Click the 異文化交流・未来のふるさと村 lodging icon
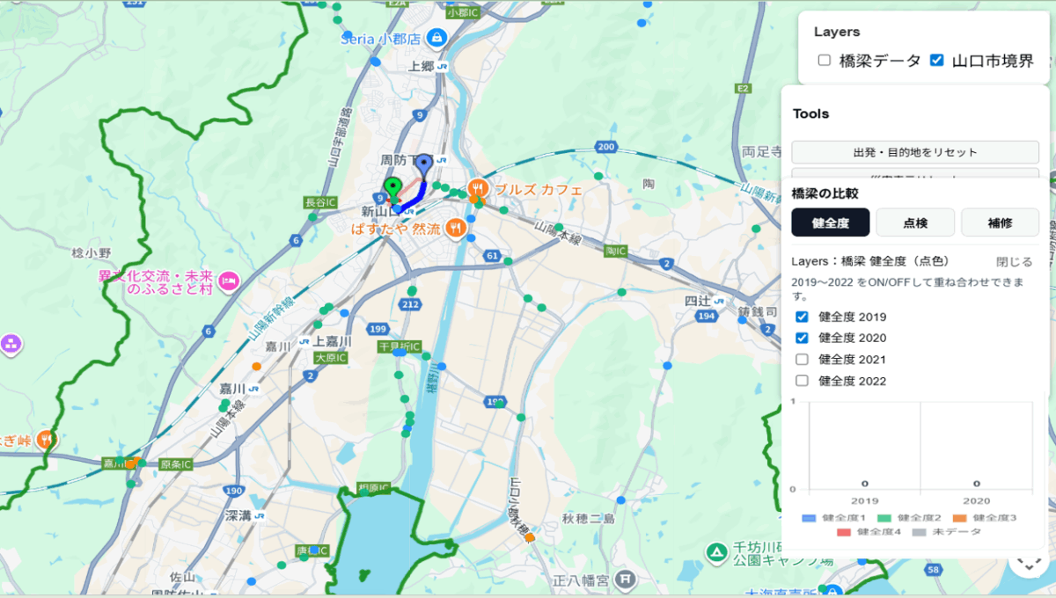This screenshot has width=1056, height=598. pos(228,281)
